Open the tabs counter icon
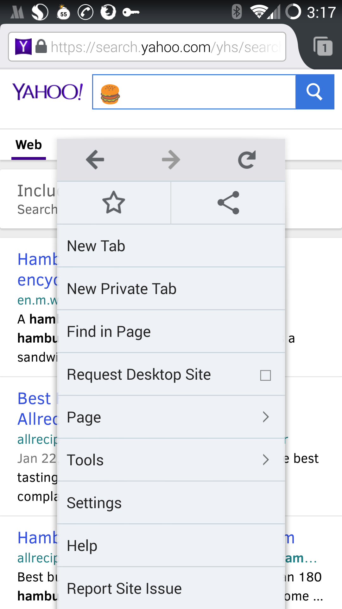Screen dimensions: 342x609 (x=323, y=47)
